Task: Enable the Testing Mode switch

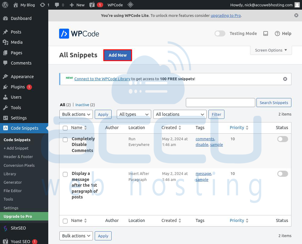Action: coord(220,33)
